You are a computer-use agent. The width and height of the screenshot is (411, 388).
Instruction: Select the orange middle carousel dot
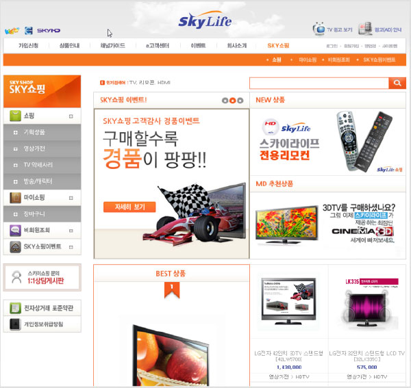tap(232, 101)
